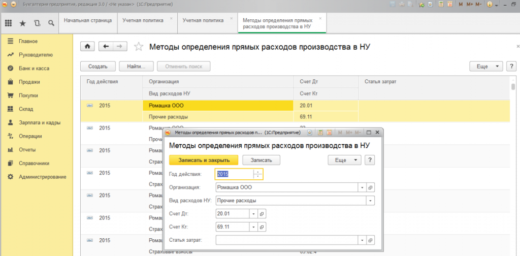Viewport: 520px width, 256px height.
Task: Open the sections menu grid icon
Action: tap(8, 23)
